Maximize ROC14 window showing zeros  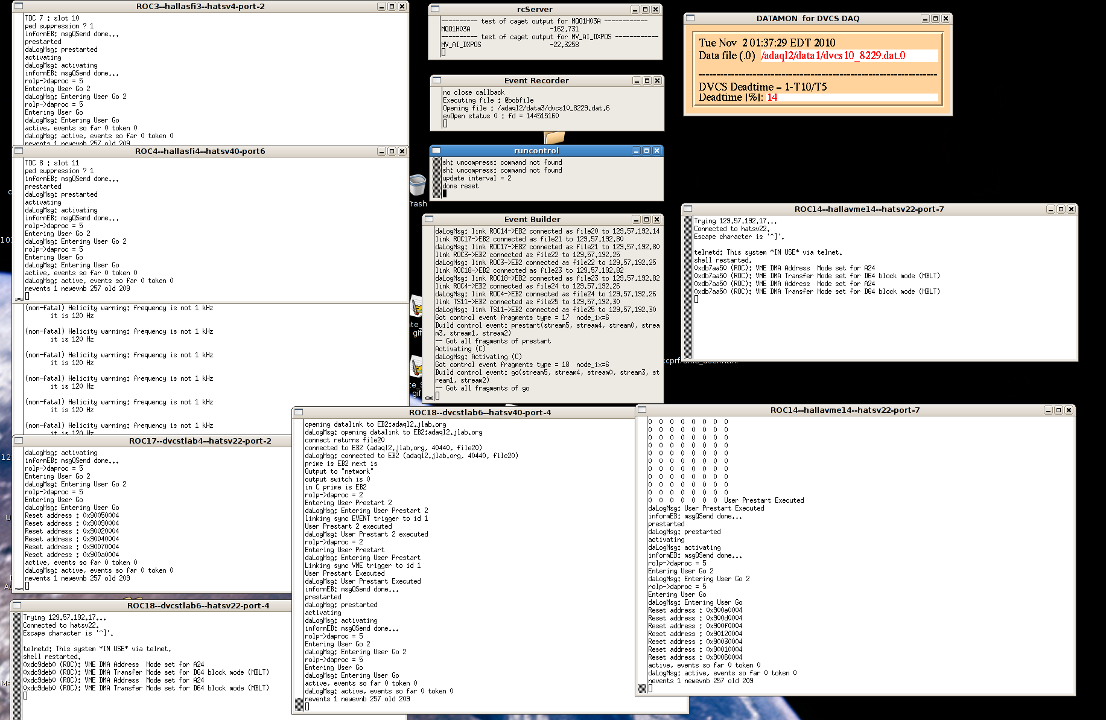click(x=1058, y=410)
